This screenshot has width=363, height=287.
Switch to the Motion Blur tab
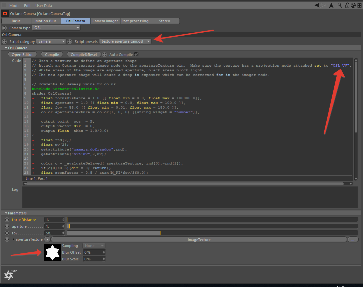point(46,21)
